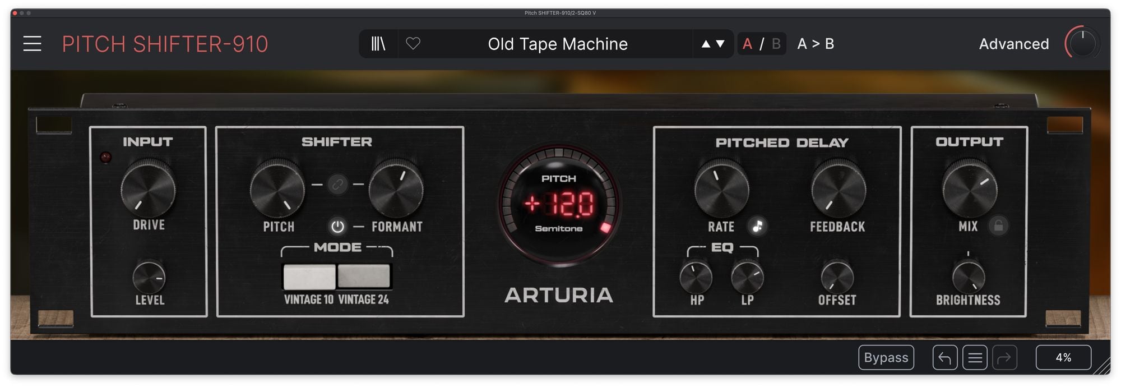Switch to preset slot B
1121x387 pixels.
(776, 44)
